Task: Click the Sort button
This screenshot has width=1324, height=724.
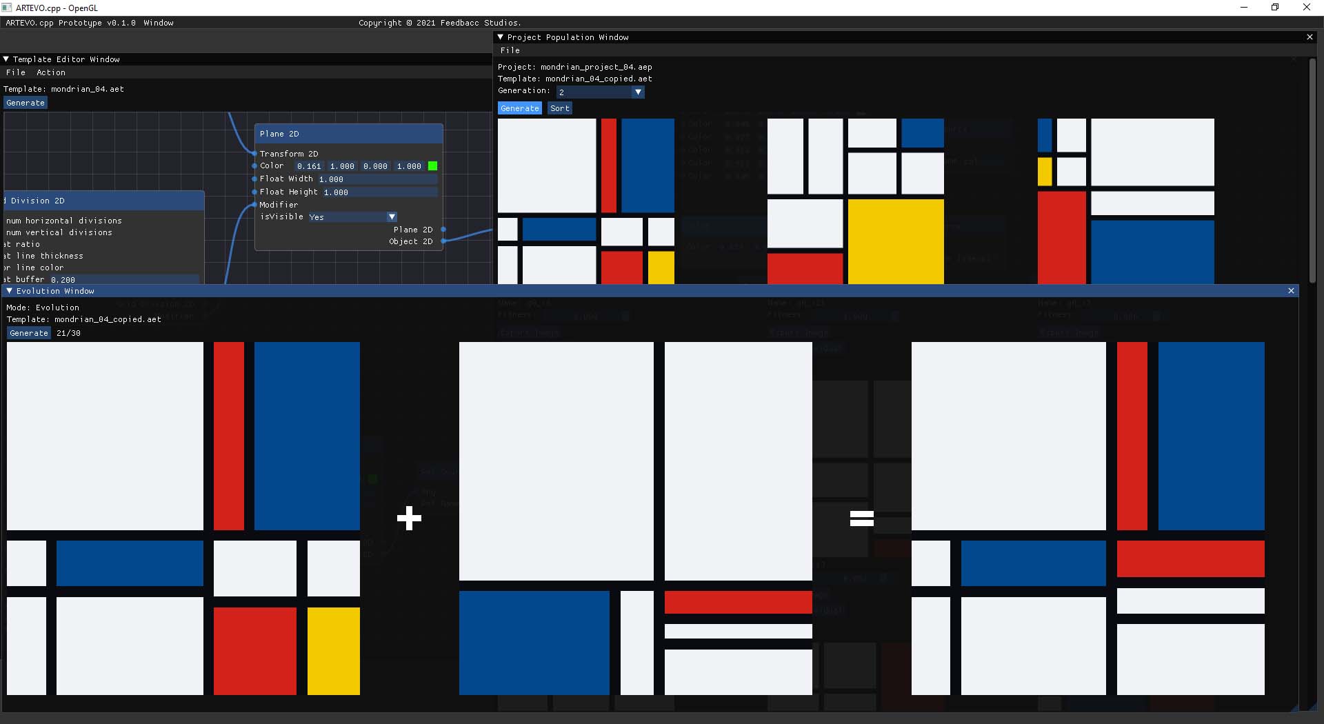Action: point(560,108)
